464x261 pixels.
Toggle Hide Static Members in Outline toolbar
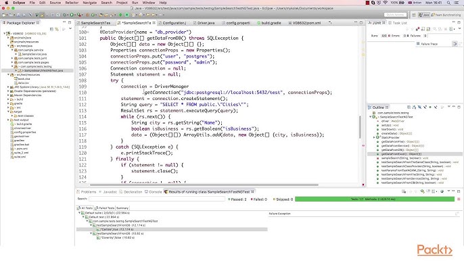point(425,108)
